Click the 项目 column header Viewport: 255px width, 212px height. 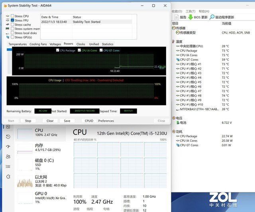tap(175, 24)
